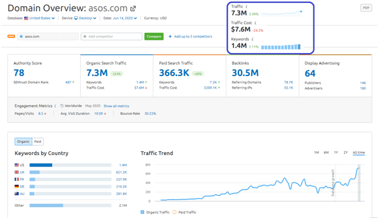Click the DE 310.2K keywords count
Viewport: 379px width, 219px height.
pos(121,186)
